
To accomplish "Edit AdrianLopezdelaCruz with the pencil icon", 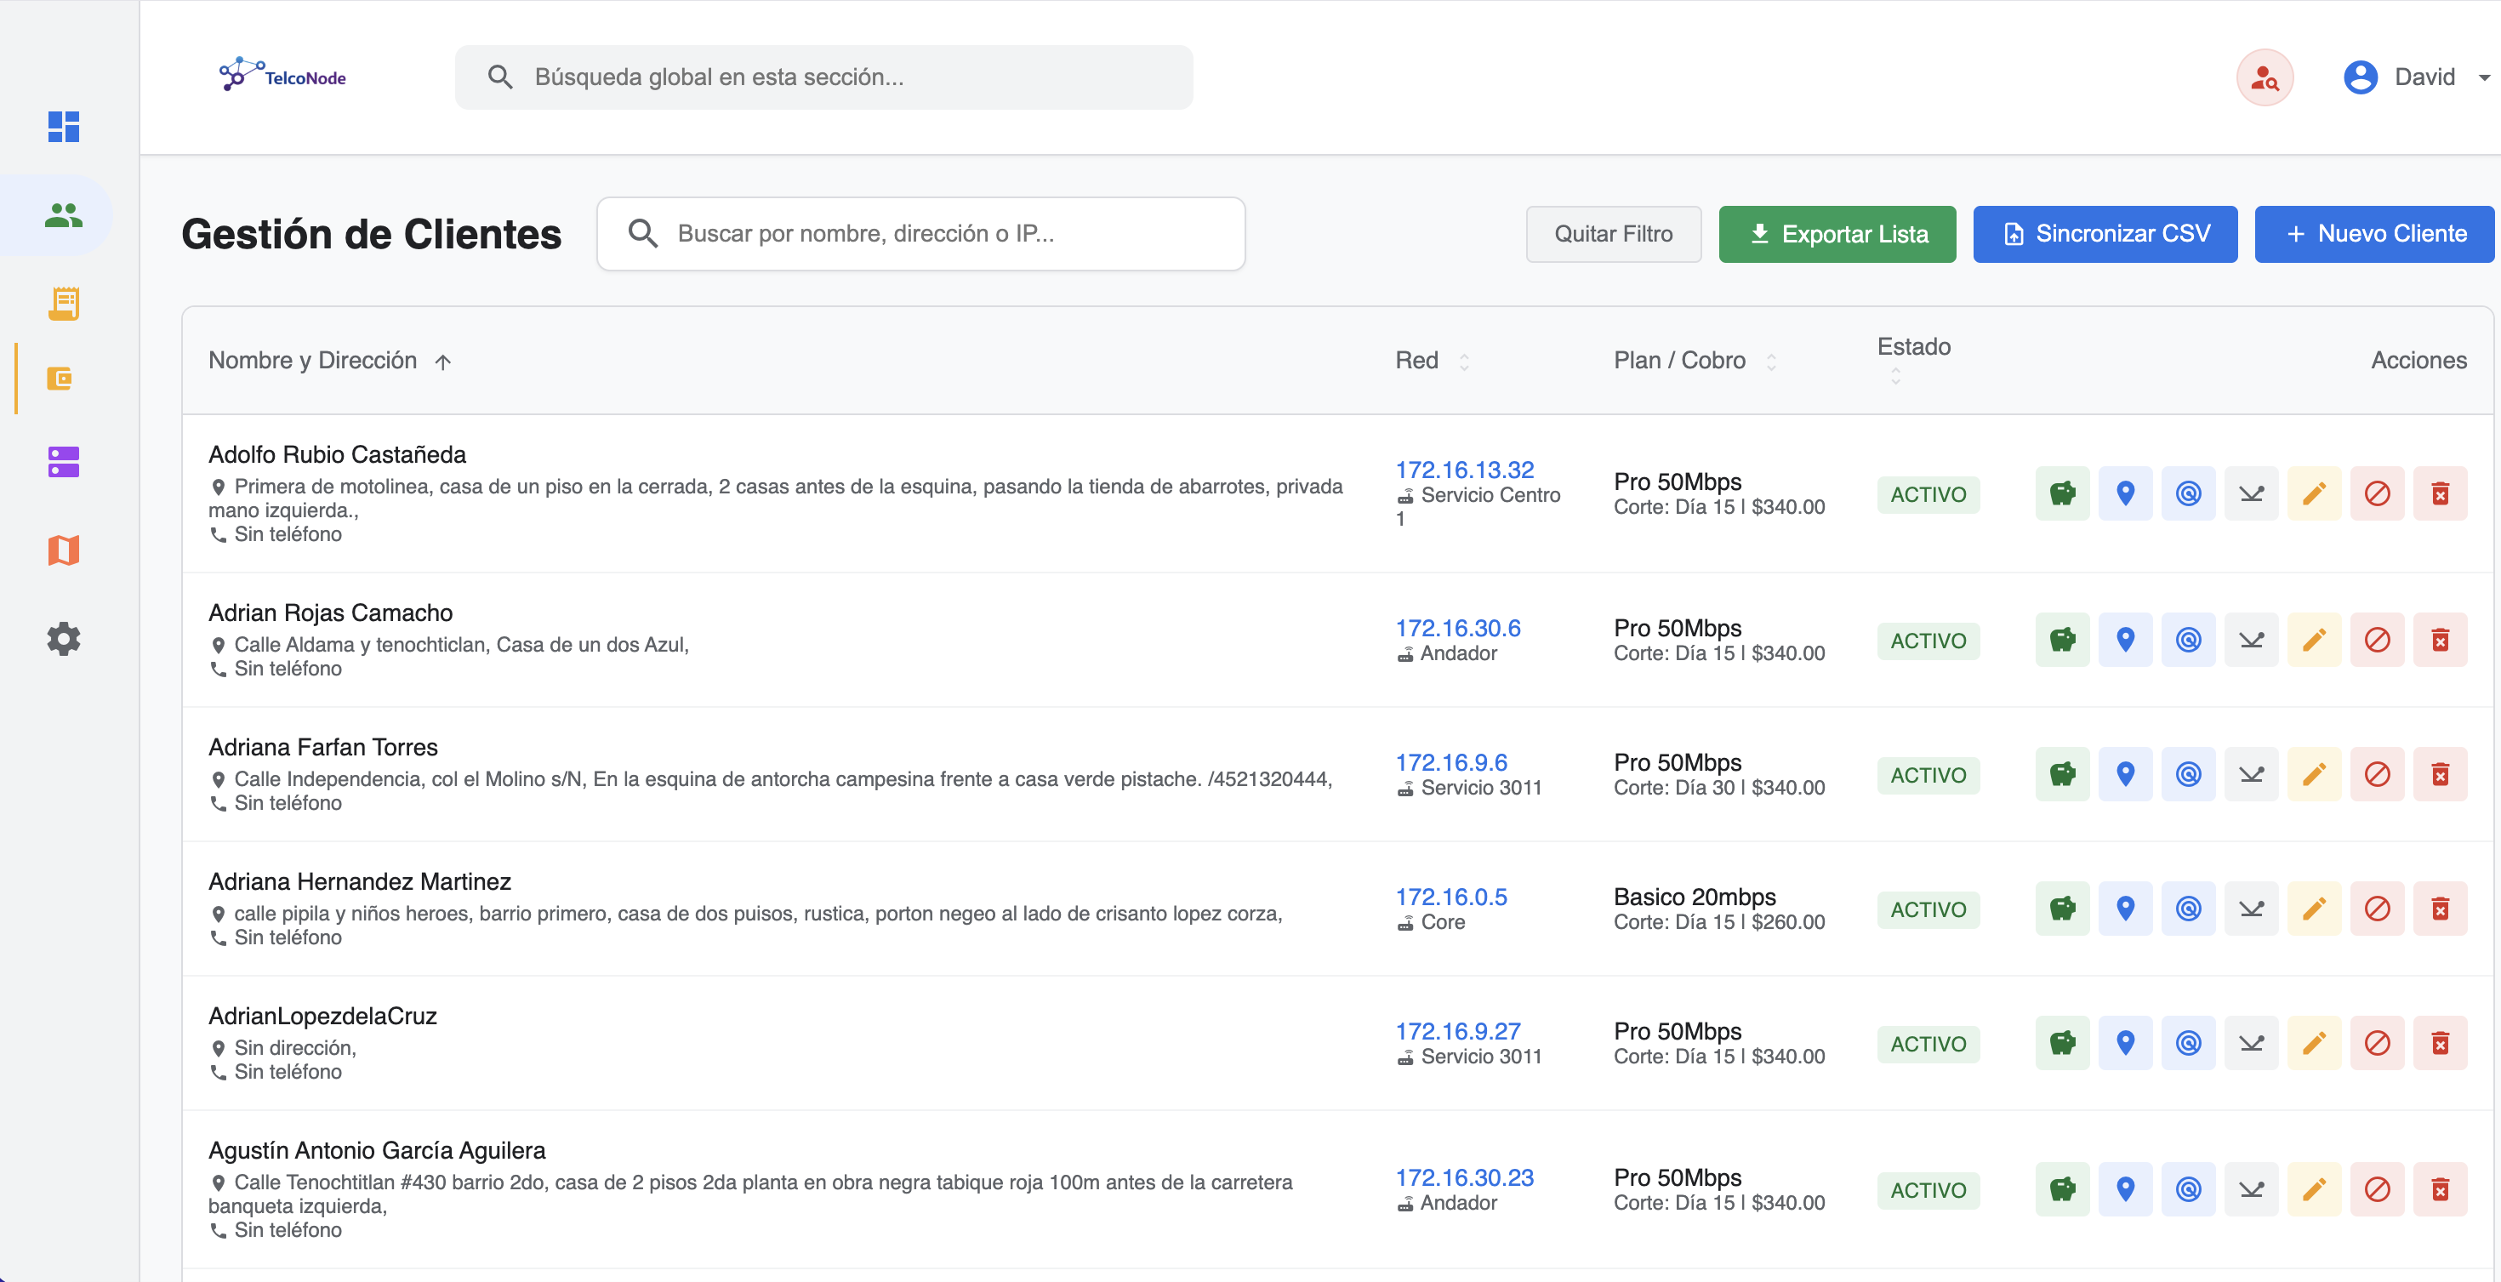I will pyautogui.click(x=2314, y=1043).
